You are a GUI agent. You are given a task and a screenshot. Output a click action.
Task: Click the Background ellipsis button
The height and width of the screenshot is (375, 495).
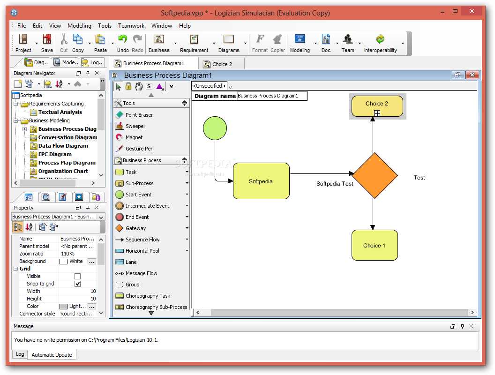[91, 262]
